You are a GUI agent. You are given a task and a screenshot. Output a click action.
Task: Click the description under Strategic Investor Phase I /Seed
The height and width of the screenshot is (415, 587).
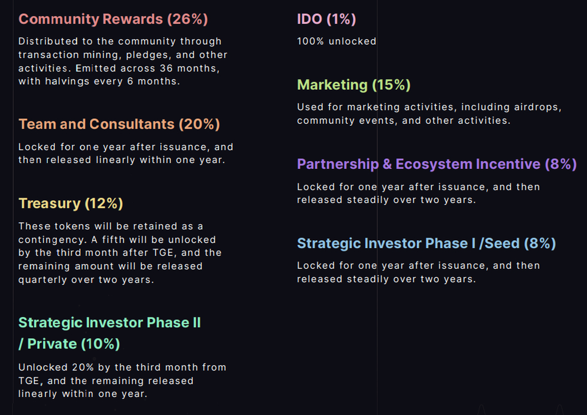pyautogui.click(x=418, y=272)
